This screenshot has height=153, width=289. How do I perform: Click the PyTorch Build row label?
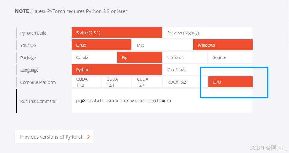33,33
